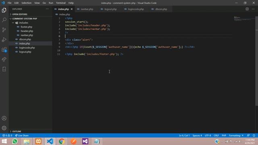Open the notifications bell in status bar
Image resolution: width=258 pixels, height=145 pixels.
click(x=254, y=135)
